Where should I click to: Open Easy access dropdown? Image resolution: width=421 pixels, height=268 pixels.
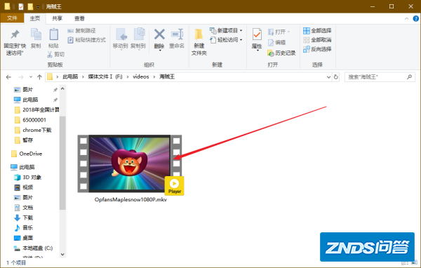(226, 40)
